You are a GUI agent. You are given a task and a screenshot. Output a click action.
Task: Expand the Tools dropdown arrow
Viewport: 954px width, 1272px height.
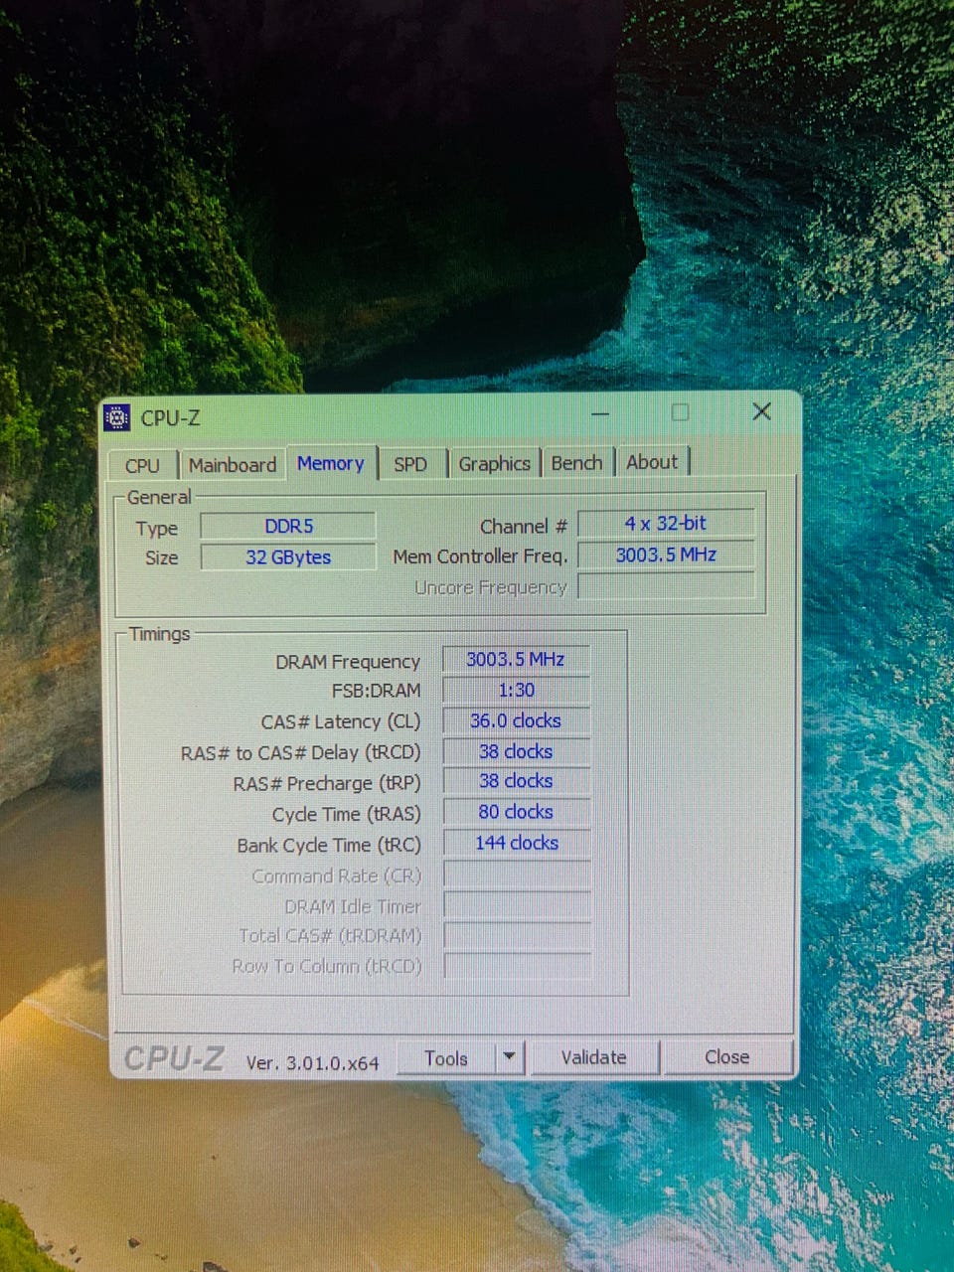tap(510, 1057)
